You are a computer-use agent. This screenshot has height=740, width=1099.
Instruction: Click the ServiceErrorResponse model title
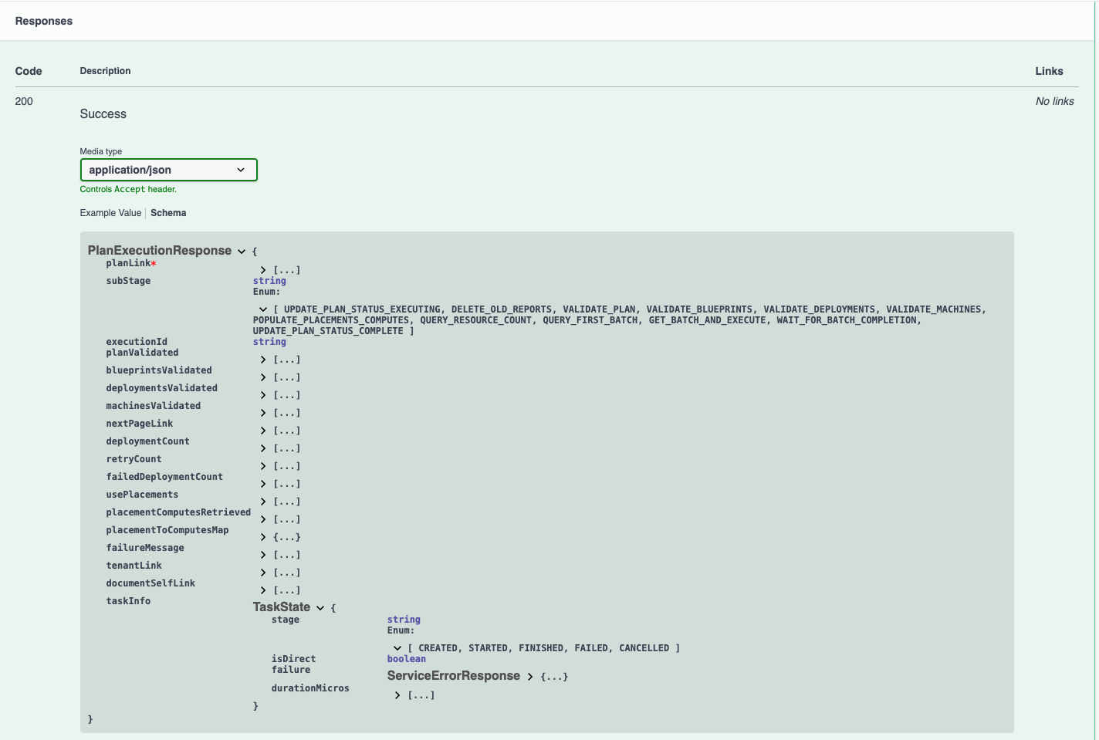[454, 676]
